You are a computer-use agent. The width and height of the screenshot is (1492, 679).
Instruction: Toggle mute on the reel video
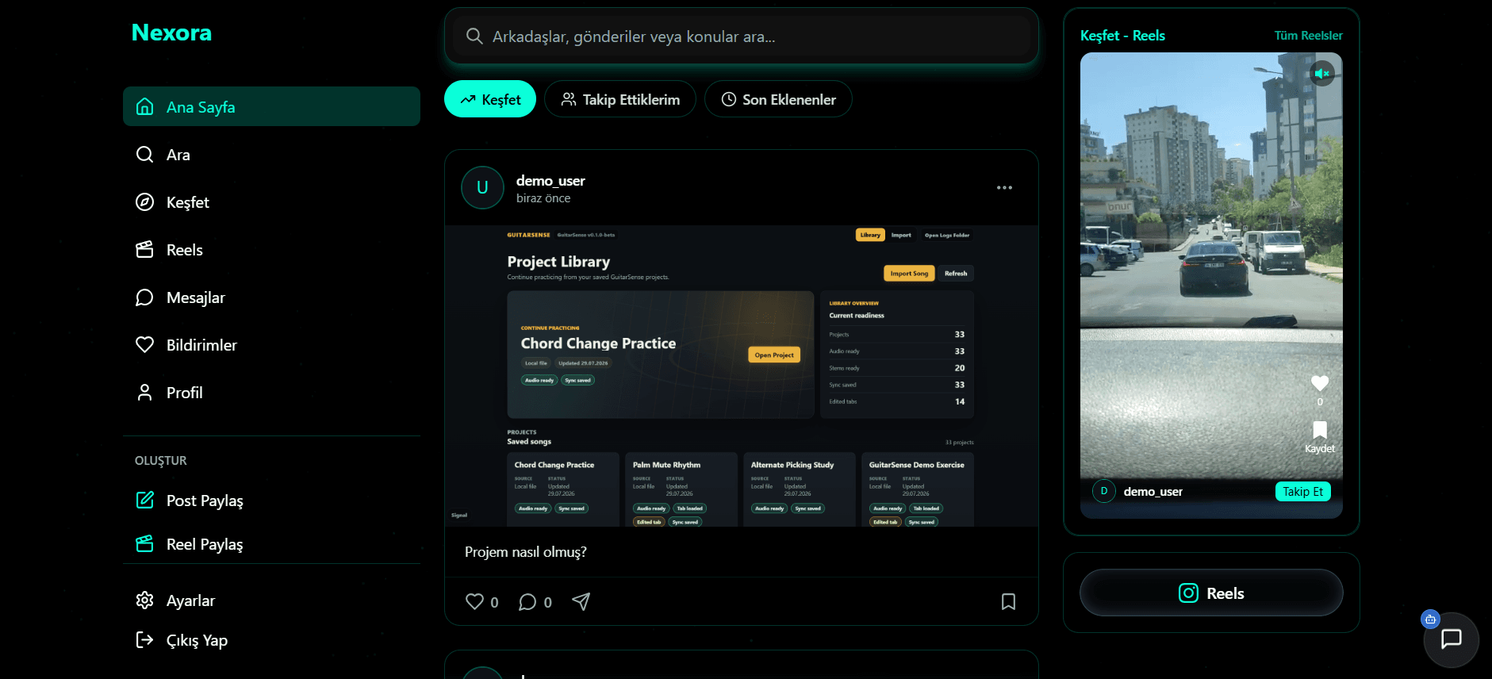1321,74
